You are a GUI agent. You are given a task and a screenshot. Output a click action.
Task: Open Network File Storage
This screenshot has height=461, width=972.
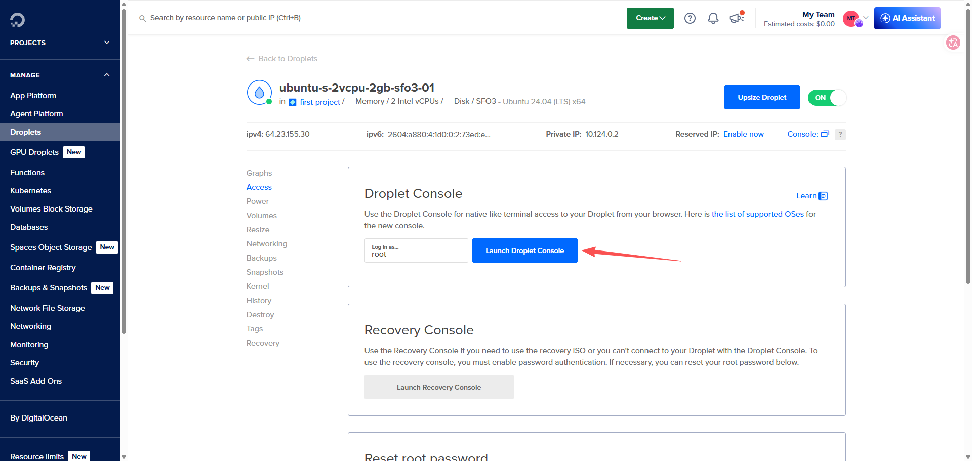point(48,308)
